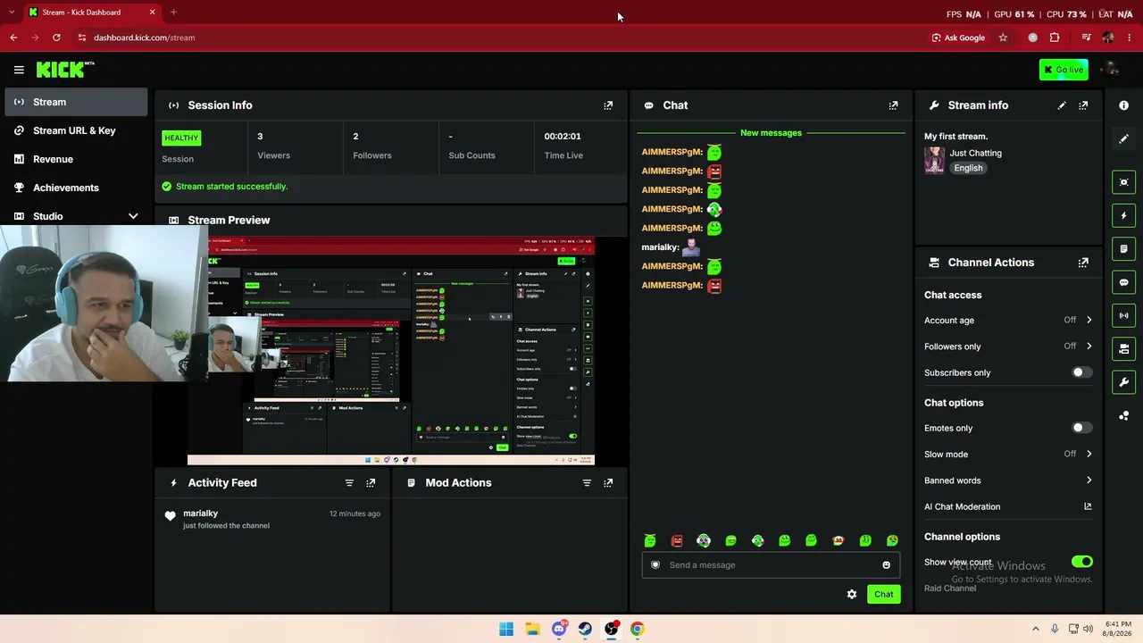Open AI Chat Moderation external link
Image resolution: width=1143 pixels, height=643 pixels.
point(1088,506)
